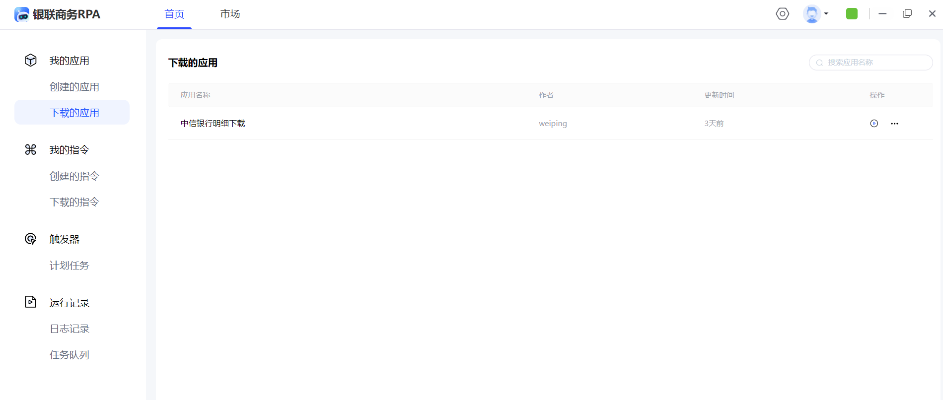Go to 创建的指令 section

[x=74, y=176]
